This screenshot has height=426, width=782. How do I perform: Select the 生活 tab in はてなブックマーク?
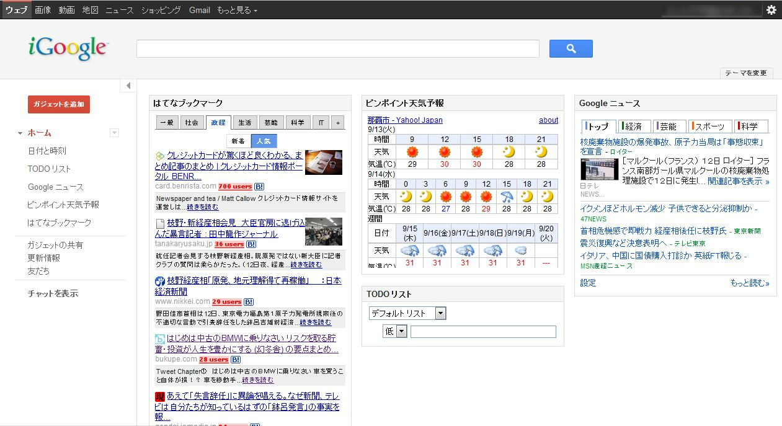click(x=244, y=123)
